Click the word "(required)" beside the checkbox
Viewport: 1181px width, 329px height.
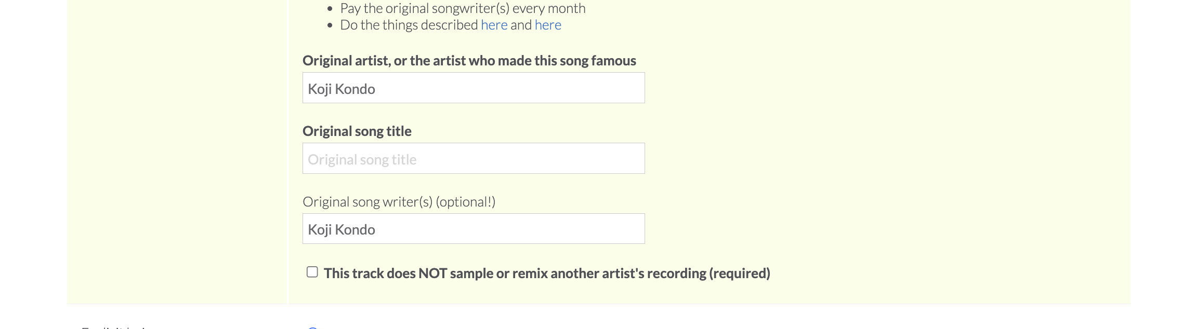point(739,273)
